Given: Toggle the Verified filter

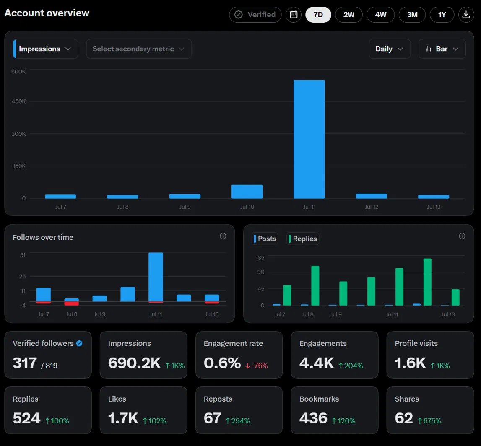Looking at the screenshot, I should pyautogui.click(x=255, y=14).
